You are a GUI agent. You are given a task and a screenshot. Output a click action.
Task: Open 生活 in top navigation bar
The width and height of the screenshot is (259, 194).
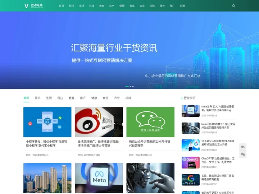[x=82, y=6]
